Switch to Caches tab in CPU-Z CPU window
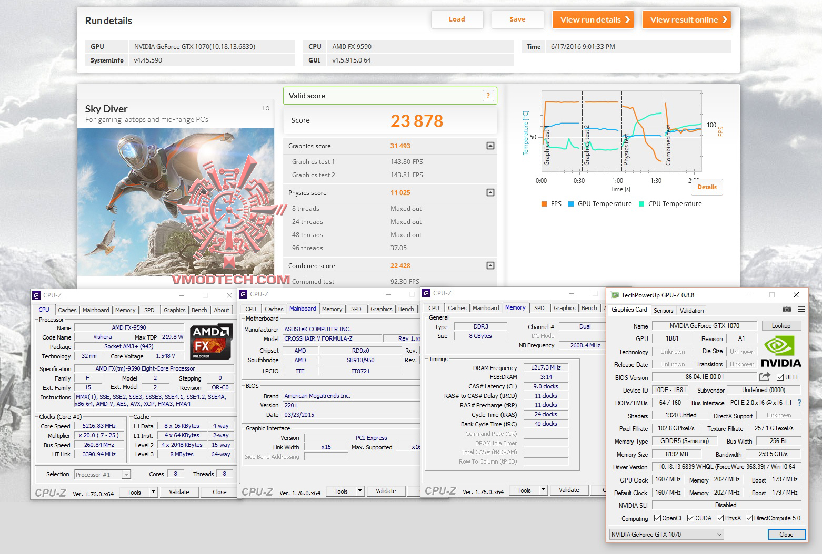 click(67, 310)
